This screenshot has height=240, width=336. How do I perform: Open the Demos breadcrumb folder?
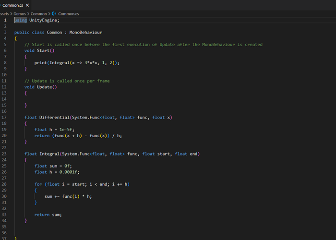tap(20, 14)
